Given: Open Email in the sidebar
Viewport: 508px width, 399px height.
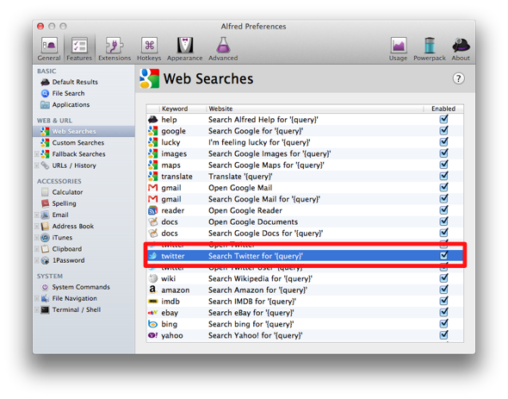Looking at the screenshot, I should pyautogui.click(x=60, y=215).
